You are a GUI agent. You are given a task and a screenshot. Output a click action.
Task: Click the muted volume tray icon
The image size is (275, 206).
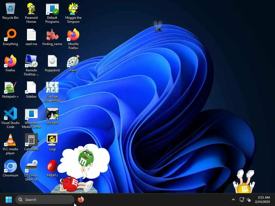tap(249, 200)
